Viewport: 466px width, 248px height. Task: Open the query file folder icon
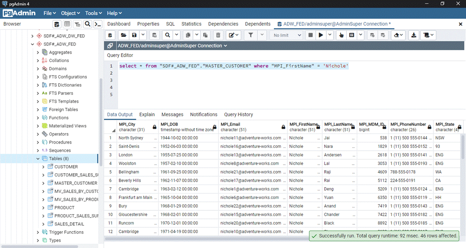[123, 35]
